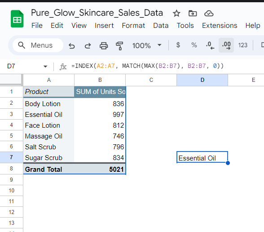The image size is (264, 232).
Task: Activate the Paint format roller
Action: point(119,46)
